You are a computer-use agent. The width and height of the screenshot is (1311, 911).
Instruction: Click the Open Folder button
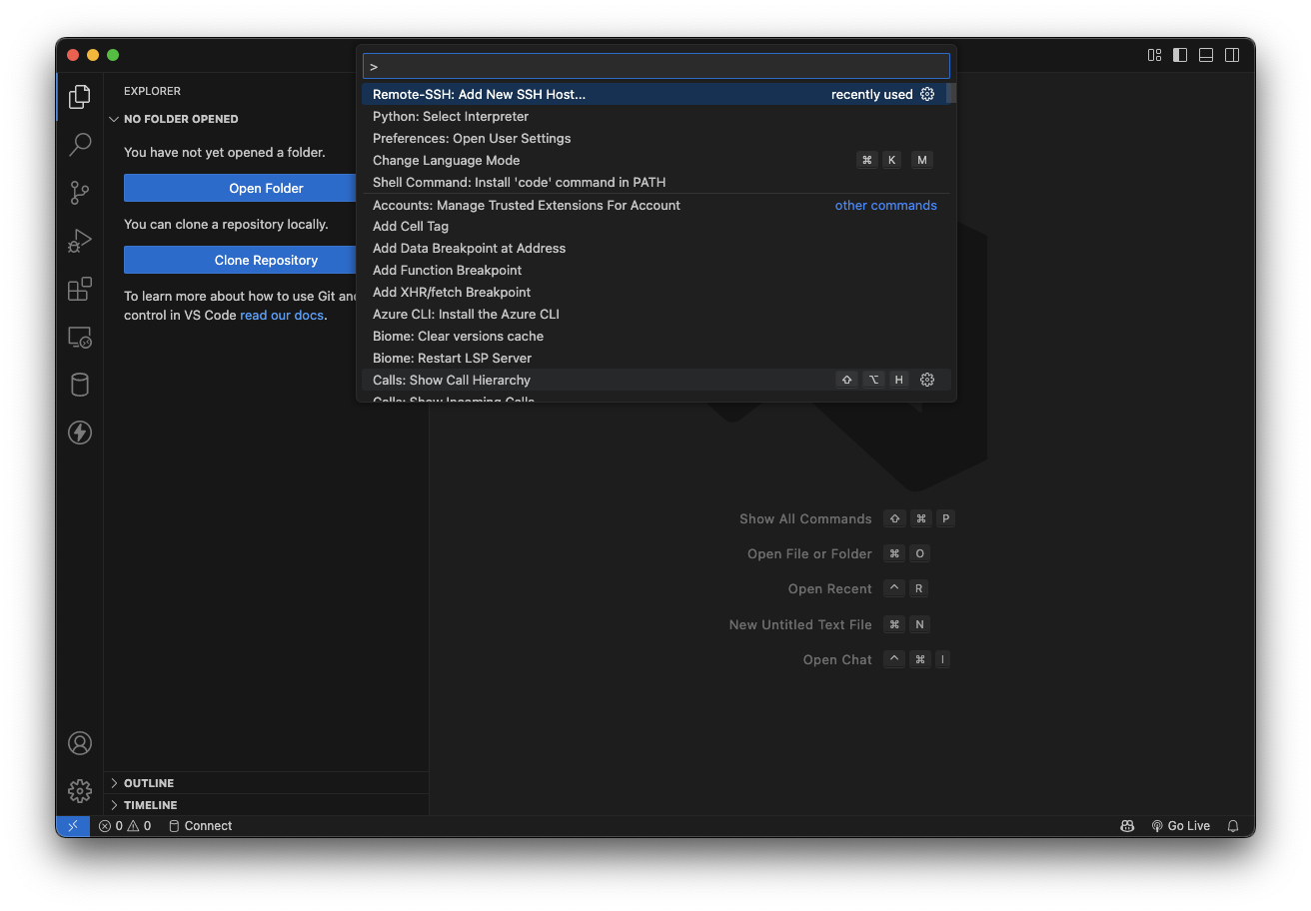point(266,187)
